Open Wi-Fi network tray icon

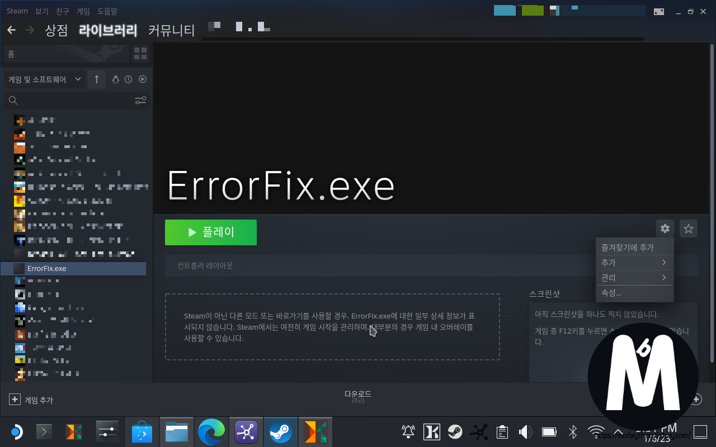pyautogui.click(x=596, y=431)
